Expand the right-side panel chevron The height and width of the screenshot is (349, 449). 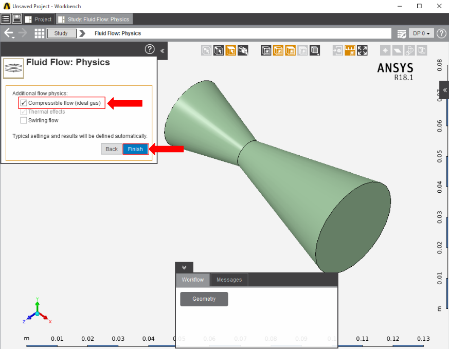click(445, 90)
